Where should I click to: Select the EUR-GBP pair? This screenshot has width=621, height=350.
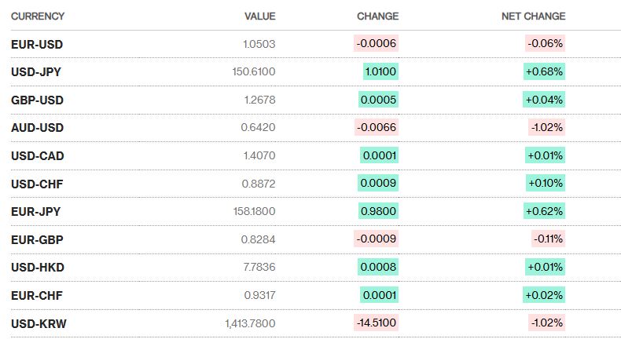tap(37, 239)
